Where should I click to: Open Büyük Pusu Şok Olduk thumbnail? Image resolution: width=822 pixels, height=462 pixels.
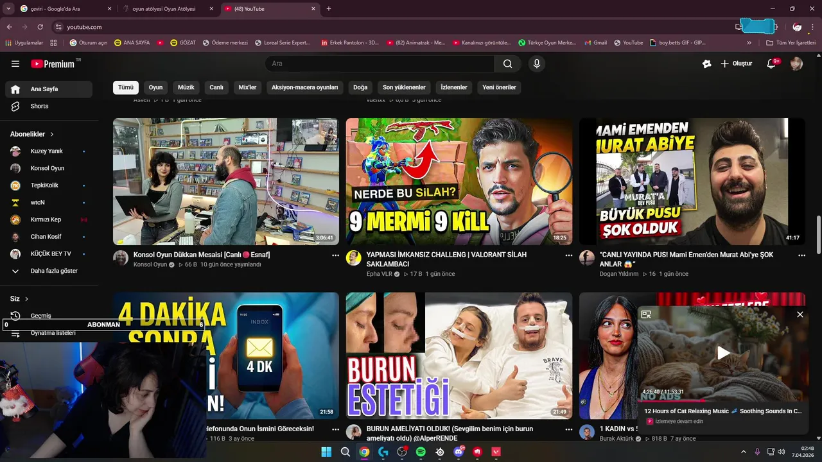coord(692,182)
